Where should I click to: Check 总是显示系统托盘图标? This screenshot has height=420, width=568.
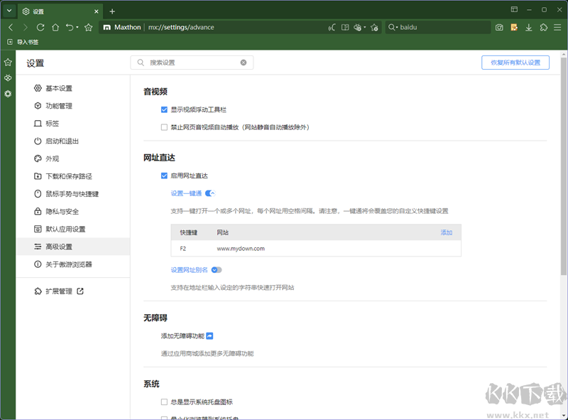pos(164,402)
